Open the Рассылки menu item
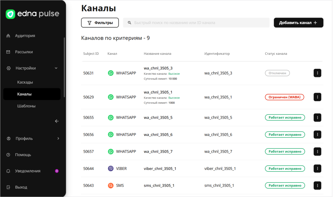The image size is (334, 197). coord(24,52)
